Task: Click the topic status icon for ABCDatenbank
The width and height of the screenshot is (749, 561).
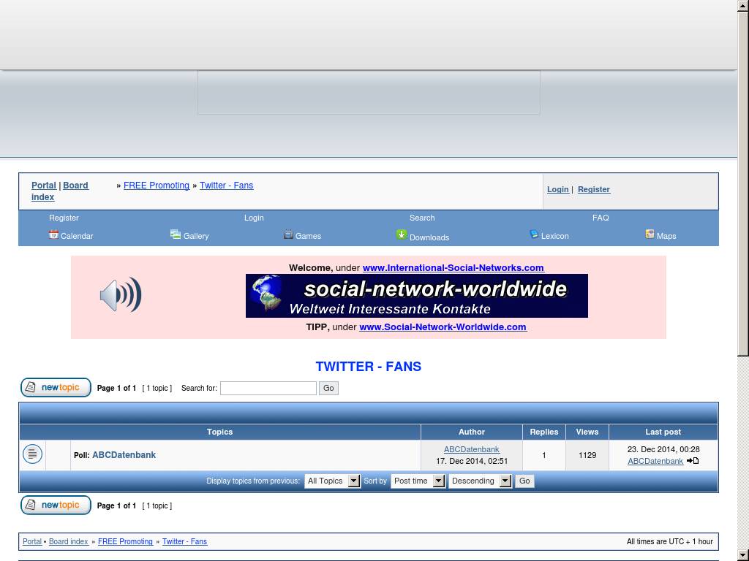Action: pyautogui.click(x=32, y=454)
